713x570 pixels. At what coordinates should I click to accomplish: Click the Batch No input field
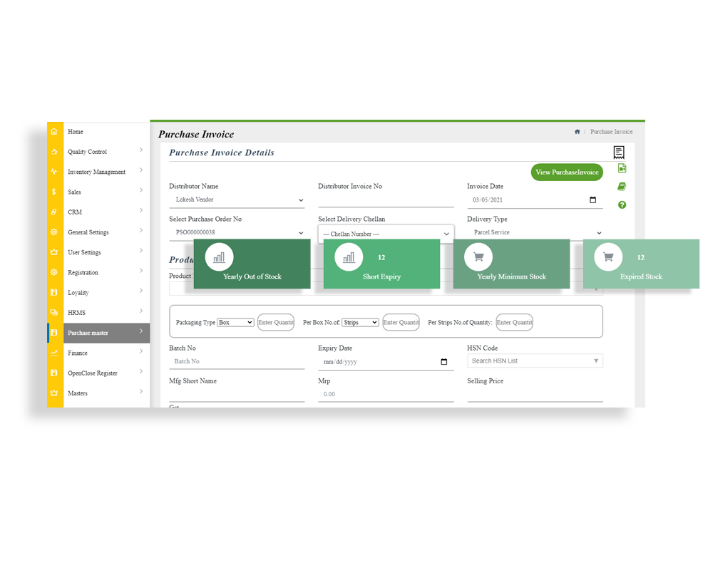(x=236, y=361)
